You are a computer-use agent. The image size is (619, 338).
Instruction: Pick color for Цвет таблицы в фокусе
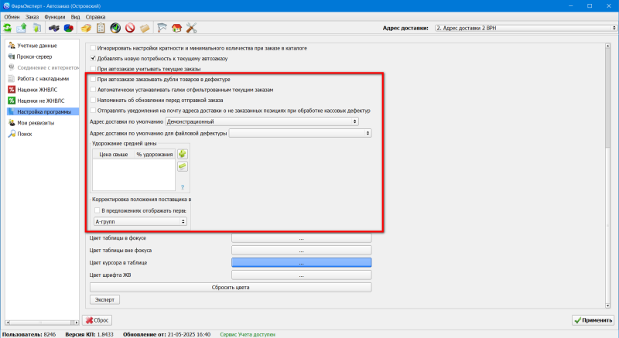pos(301,238)
